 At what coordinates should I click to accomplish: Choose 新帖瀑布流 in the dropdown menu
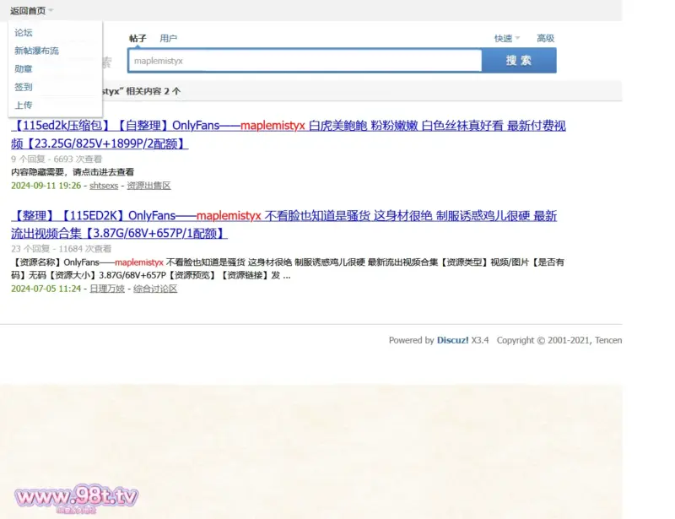point(36,51)
